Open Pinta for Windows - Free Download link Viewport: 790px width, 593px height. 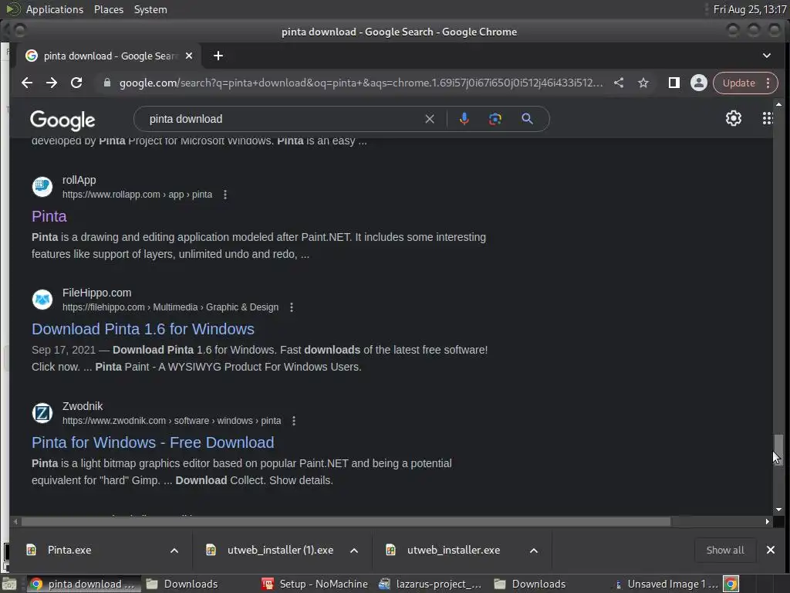pyautogui.click(x=153, y=442)
